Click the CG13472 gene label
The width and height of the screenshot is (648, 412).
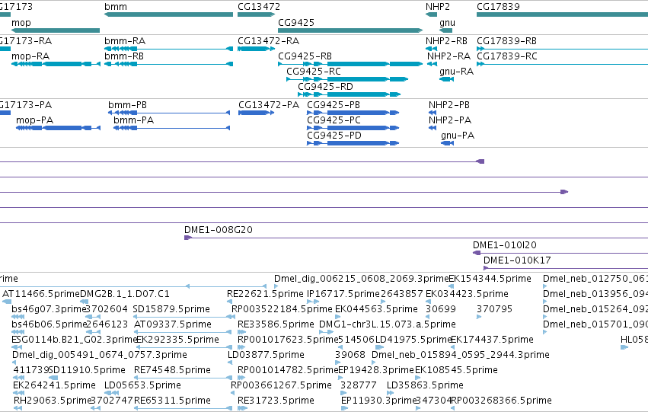coord(259,7)
